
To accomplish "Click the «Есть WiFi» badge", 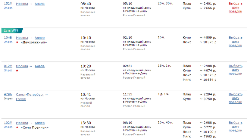I will 11,31.
